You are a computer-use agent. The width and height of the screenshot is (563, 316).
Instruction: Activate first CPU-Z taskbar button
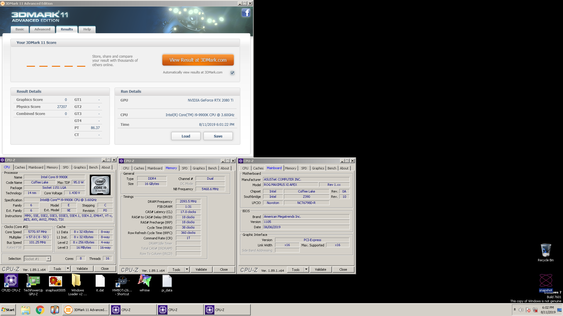click(x=133, y=310)
